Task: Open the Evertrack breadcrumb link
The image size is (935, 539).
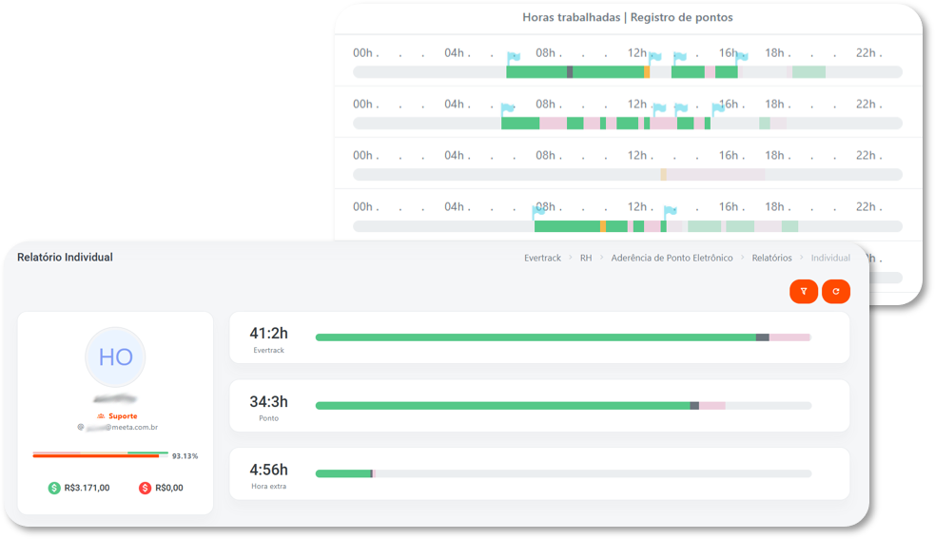Action: (x=542, y=258)
